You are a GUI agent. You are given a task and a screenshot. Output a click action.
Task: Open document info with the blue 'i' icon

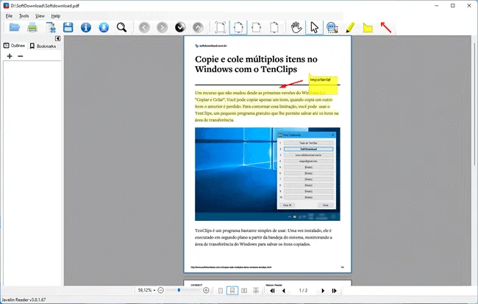click(x=86, y=27)
